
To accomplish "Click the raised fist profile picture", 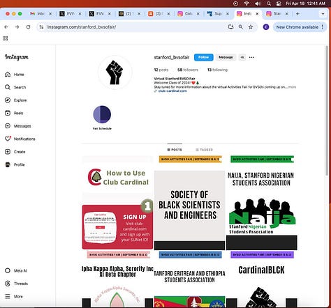I will 115,72.
